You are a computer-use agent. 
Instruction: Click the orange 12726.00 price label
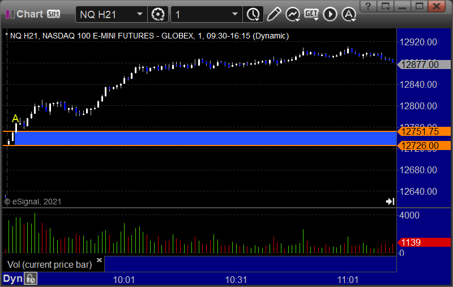424,146
